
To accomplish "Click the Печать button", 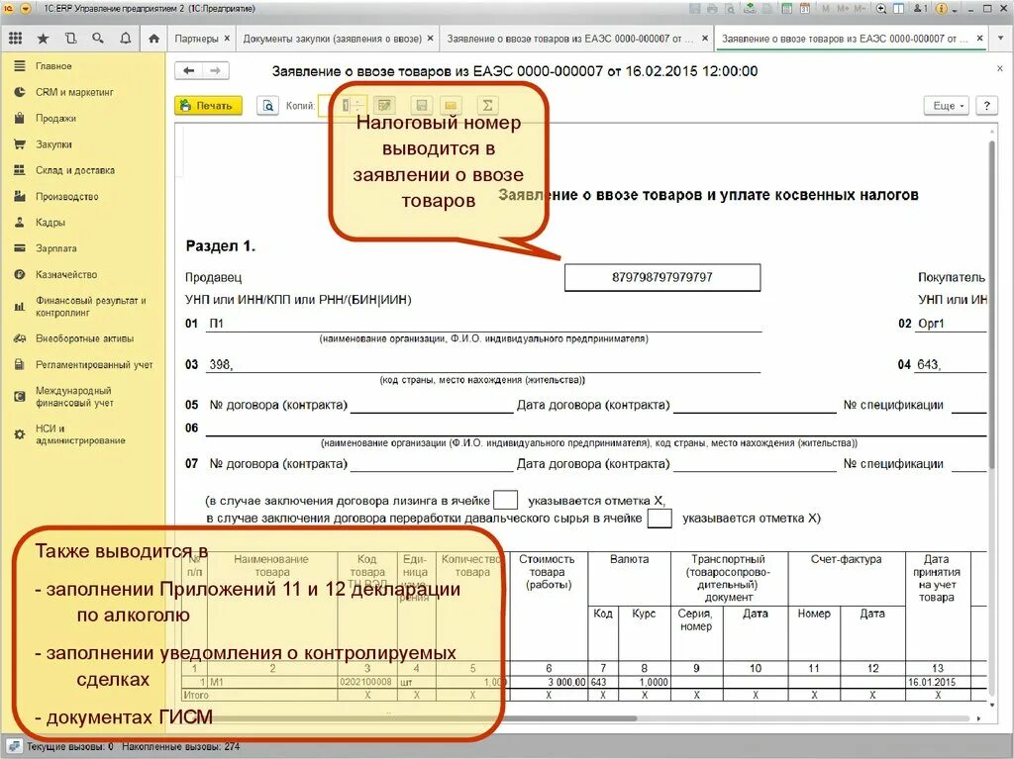I will coord(208,105).
